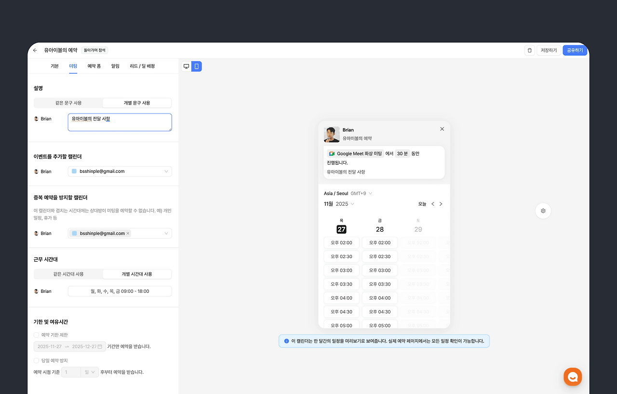This screenshot has height=394, width=617.
Task: Click the Google Meet 화상 미팅 chip
Action: point(355,154)
